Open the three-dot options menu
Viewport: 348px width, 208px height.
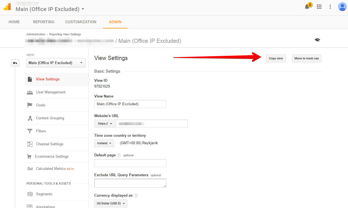tap(330, 7)
